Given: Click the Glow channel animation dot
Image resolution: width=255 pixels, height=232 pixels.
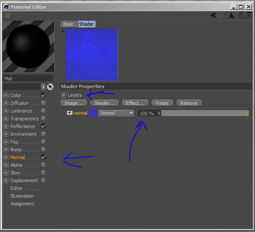Looking at the screenshot, I should click(x=6, y=173).
